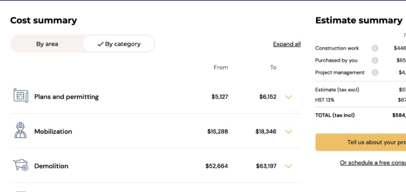Open the Construction work info icon

coord(375,48)
